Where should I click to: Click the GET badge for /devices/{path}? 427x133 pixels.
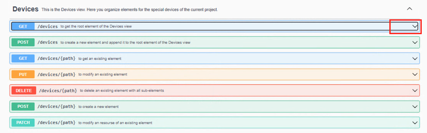(23, 58)
